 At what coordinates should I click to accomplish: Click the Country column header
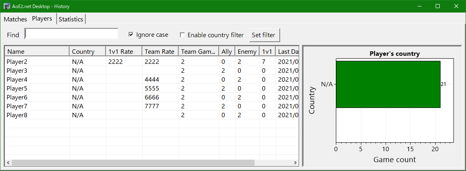[87, 51]
